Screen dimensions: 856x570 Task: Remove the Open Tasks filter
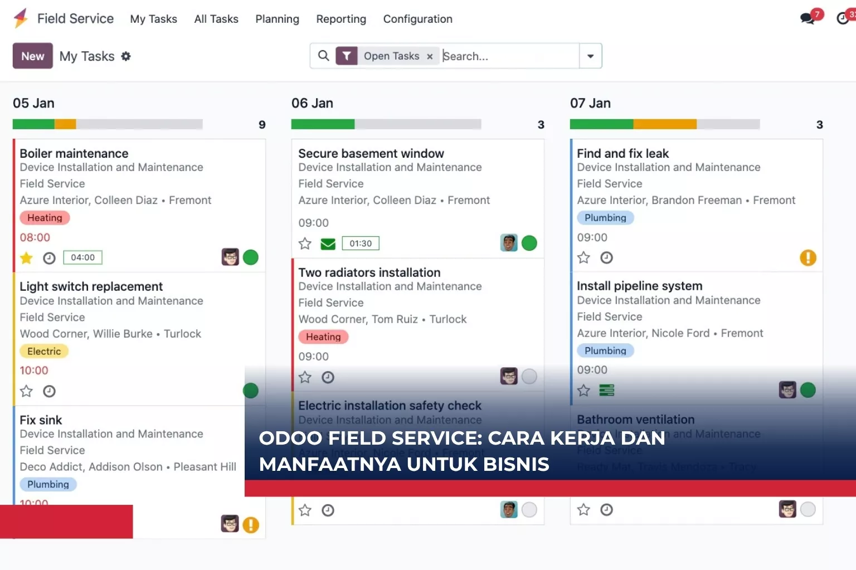[430, 56]
